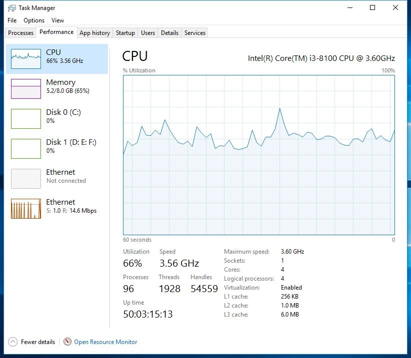Click the Open Resource Monitor link
Viewport: 411px width, 358px height.
[x=105, y=342]
